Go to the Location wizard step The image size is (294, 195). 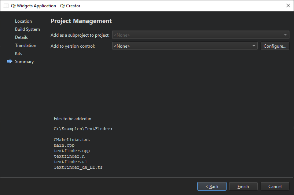(23, 21)
